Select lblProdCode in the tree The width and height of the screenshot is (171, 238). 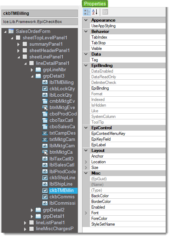63,171
